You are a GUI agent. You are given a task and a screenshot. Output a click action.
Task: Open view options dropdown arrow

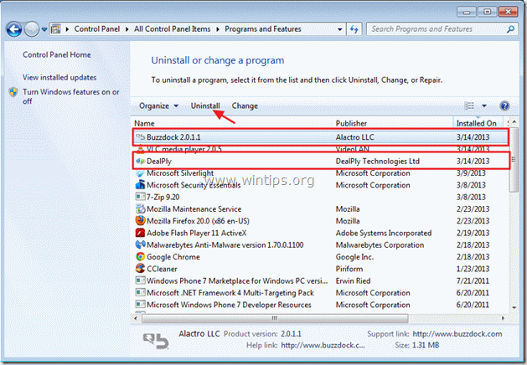tap(484, 105)
